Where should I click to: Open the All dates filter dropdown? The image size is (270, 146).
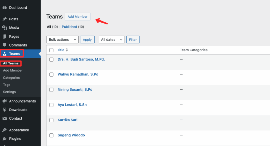click(x=112, y=39)
